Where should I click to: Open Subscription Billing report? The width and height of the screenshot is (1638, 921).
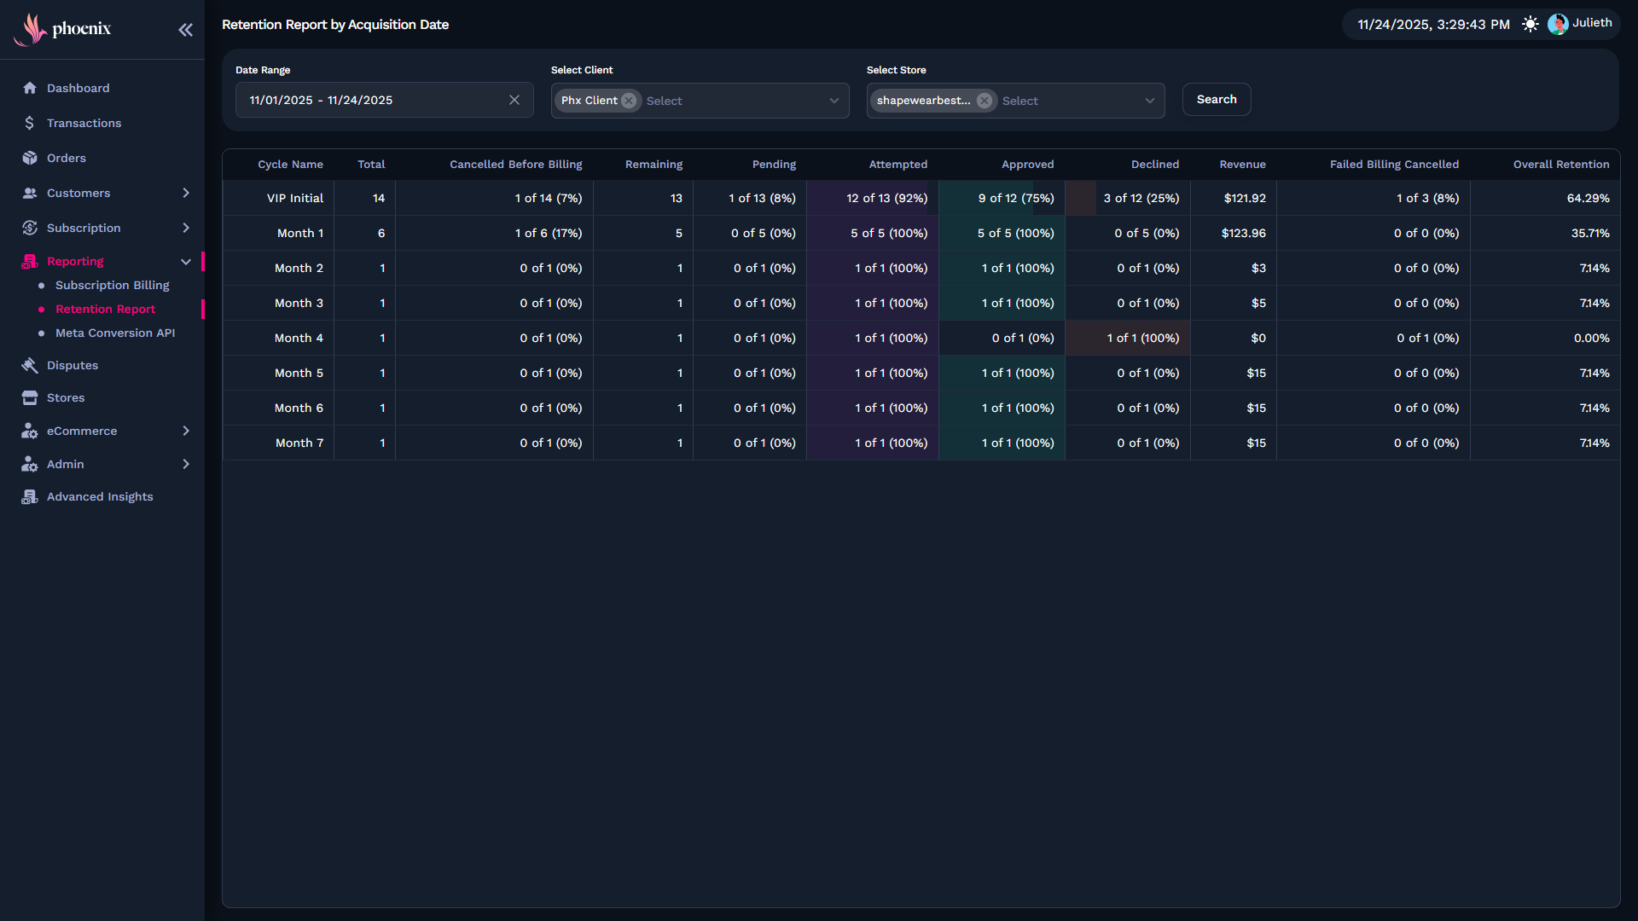click(x=112, y=285)
